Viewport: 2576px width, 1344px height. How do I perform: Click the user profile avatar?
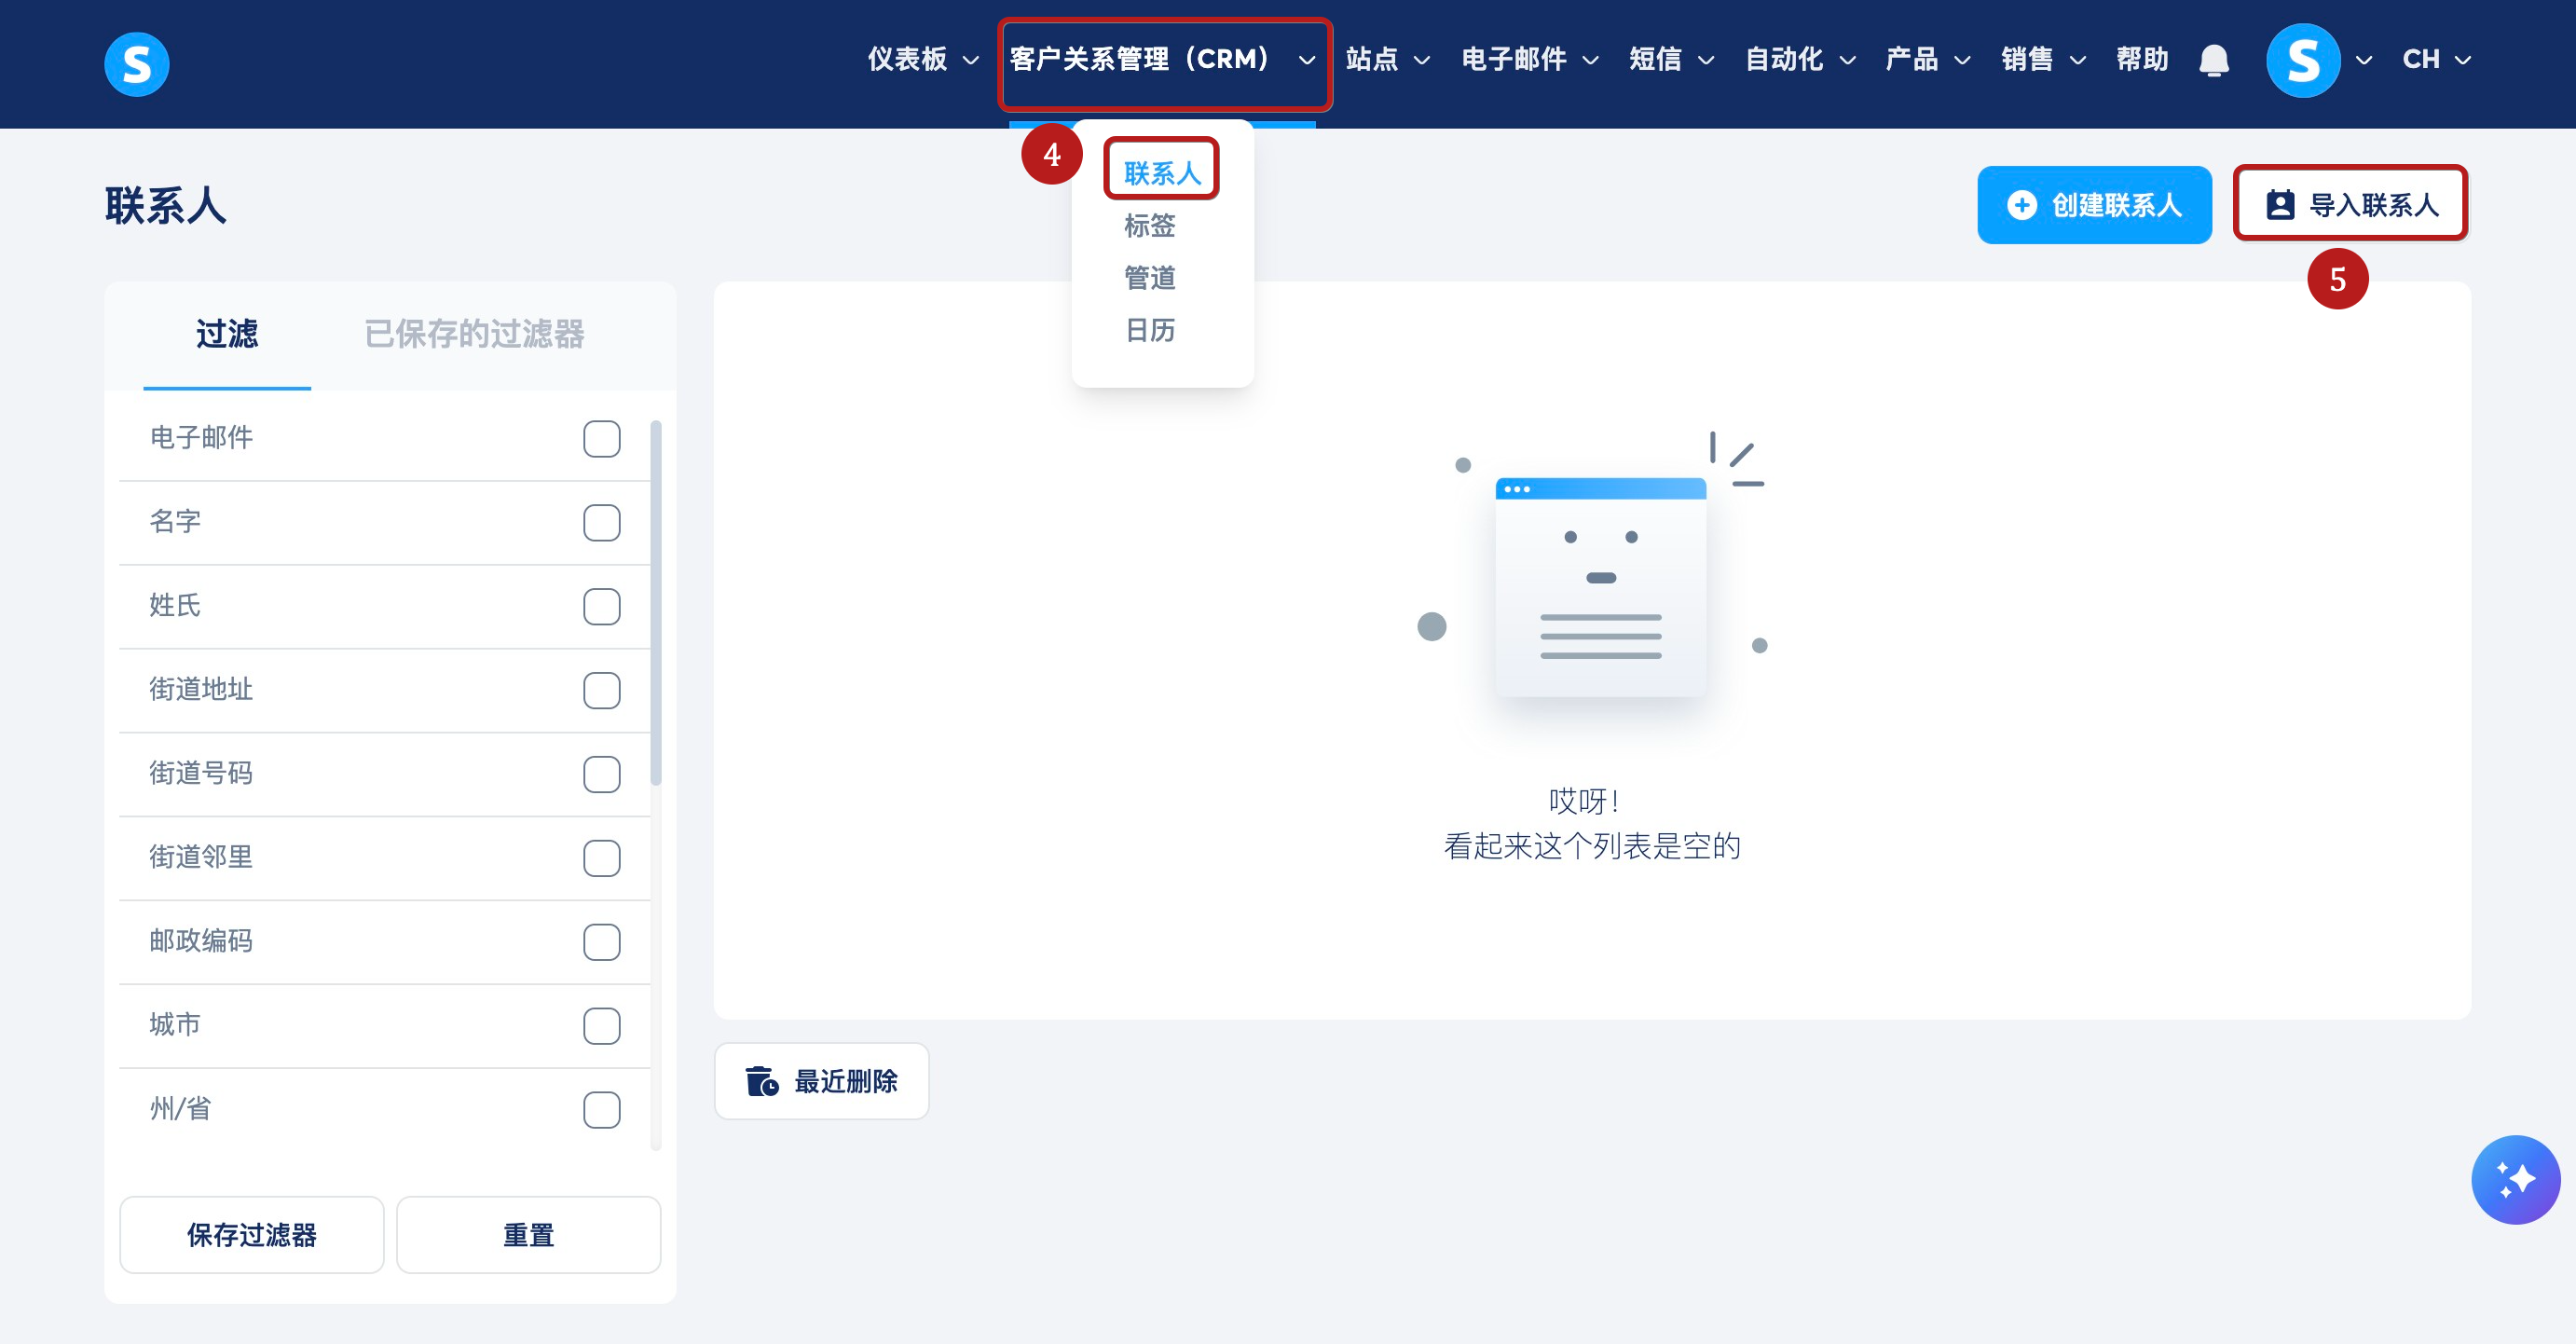tap(2302, 60)
